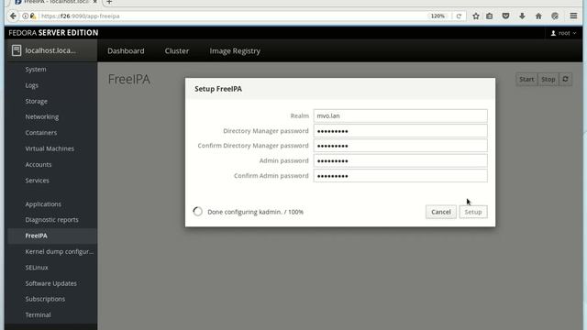Click the Pocket icon in the toolbar
The image size is (587, 330).
505,16
